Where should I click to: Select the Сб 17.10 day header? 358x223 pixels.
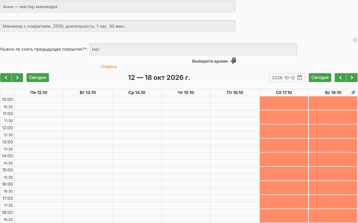tap(284, 93)
